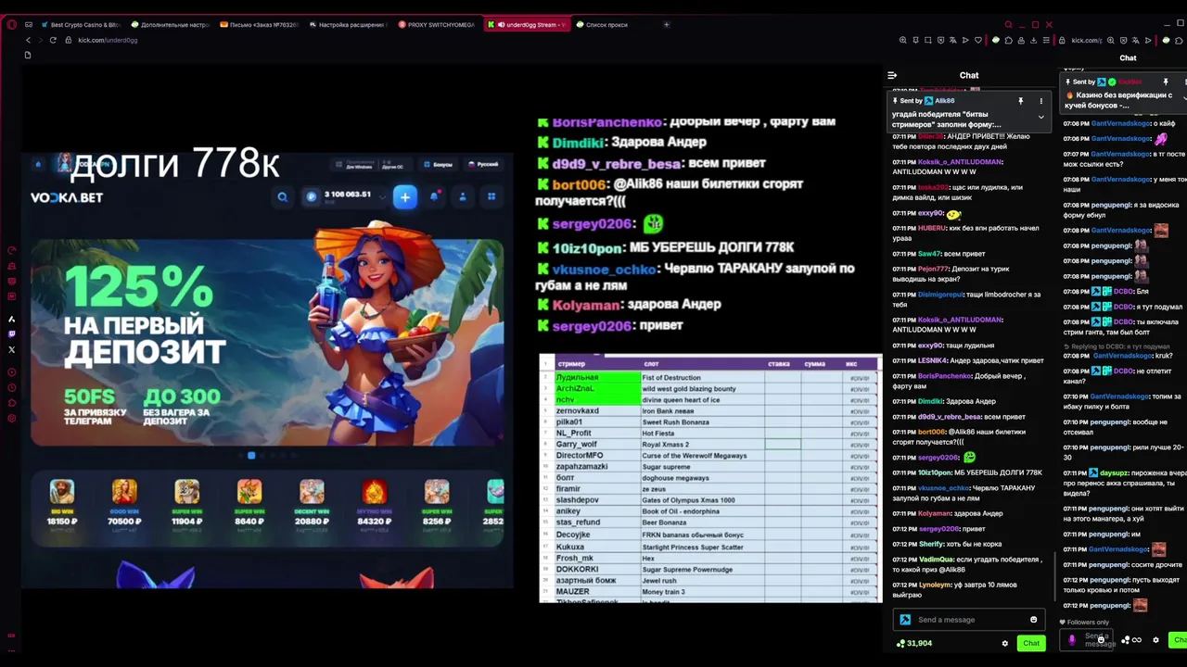Screen dimensions: 1187x667
Task: Collapse chat with the arrow-lines icon
Action: coord(892,75)
